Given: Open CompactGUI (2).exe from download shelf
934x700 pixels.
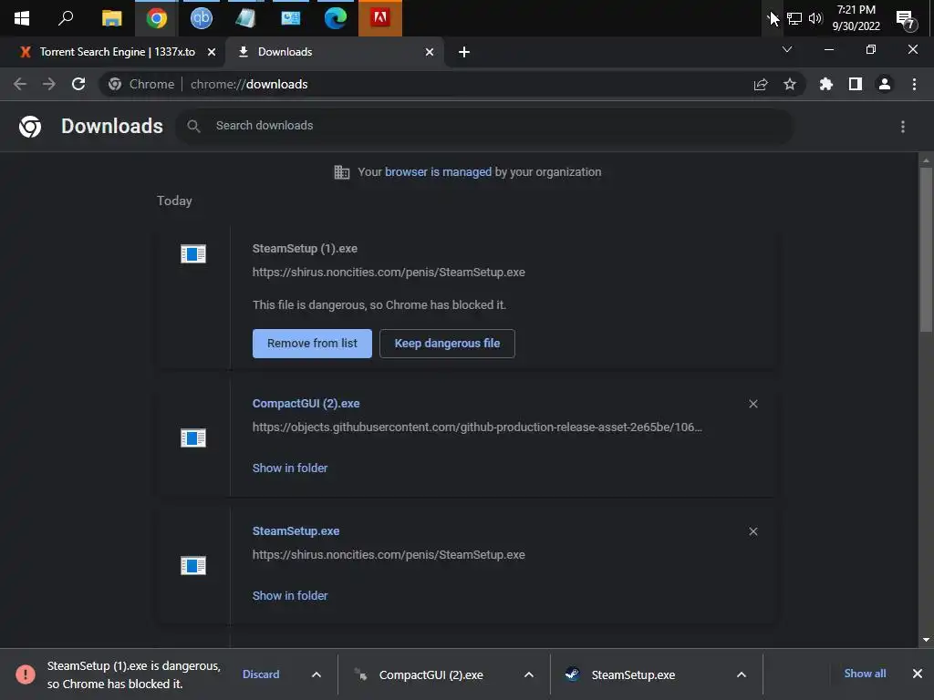Looking at the screenshot, I should [431, 675].
